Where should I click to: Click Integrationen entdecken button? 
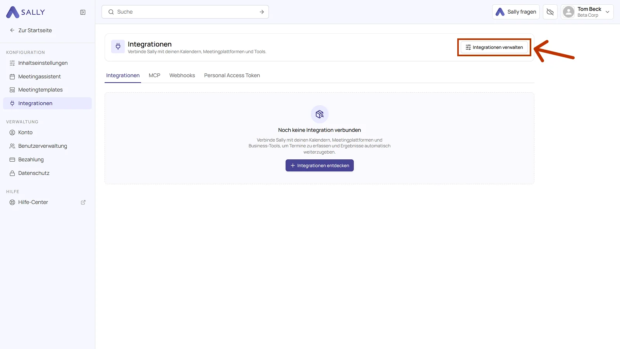[x=320, y=166]
